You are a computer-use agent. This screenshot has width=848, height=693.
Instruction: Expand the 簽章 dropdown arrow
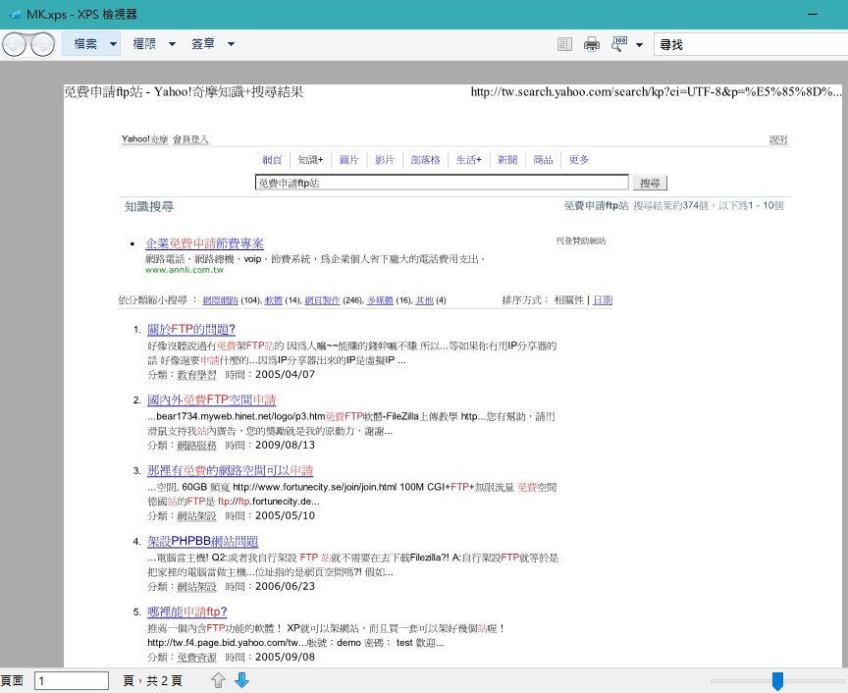[231, 44]
